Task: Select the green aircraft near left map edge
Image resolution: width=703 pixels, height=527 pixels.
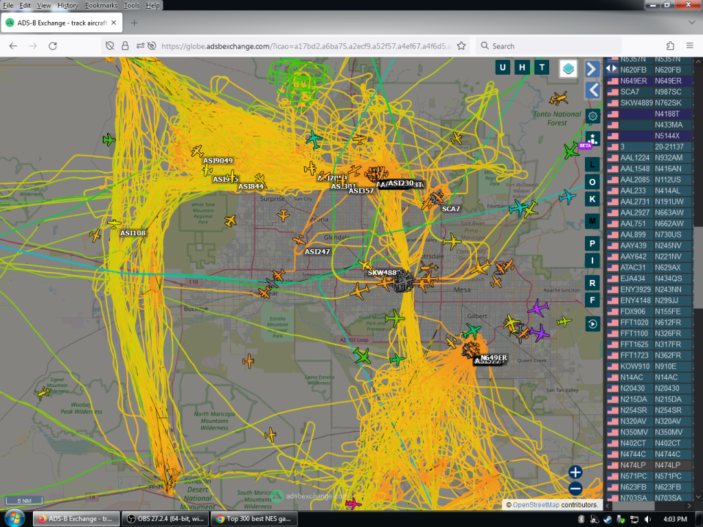Action: (x=108, y=139)
